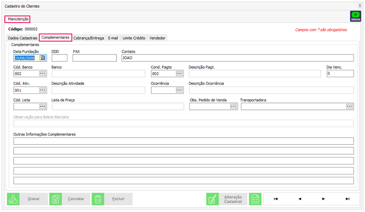Click the Dia Venc. input field
This screenshot has width=365, height=212.
click(340, 73)
